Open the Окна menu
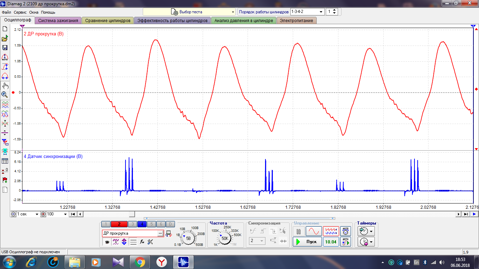The width and height of the screenshot is (479, 269). tap(34, 12)
